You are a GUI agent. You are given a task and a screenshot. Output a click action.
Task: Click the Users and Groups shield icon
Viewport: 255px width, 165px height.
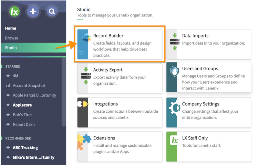pos(175,71)
